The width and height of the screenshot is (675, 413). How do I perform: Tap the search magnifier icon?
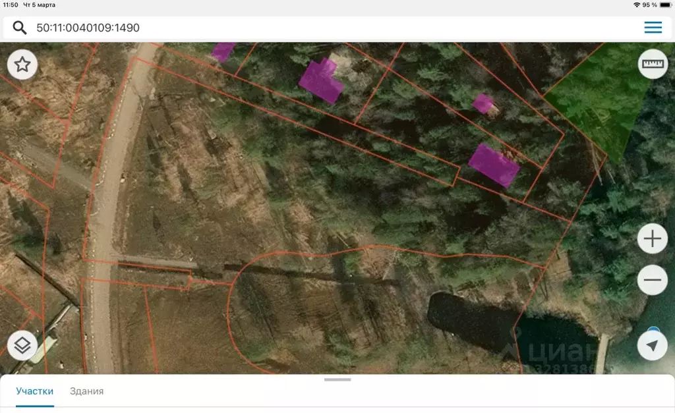pyautogui.click(x=20, y=28)
